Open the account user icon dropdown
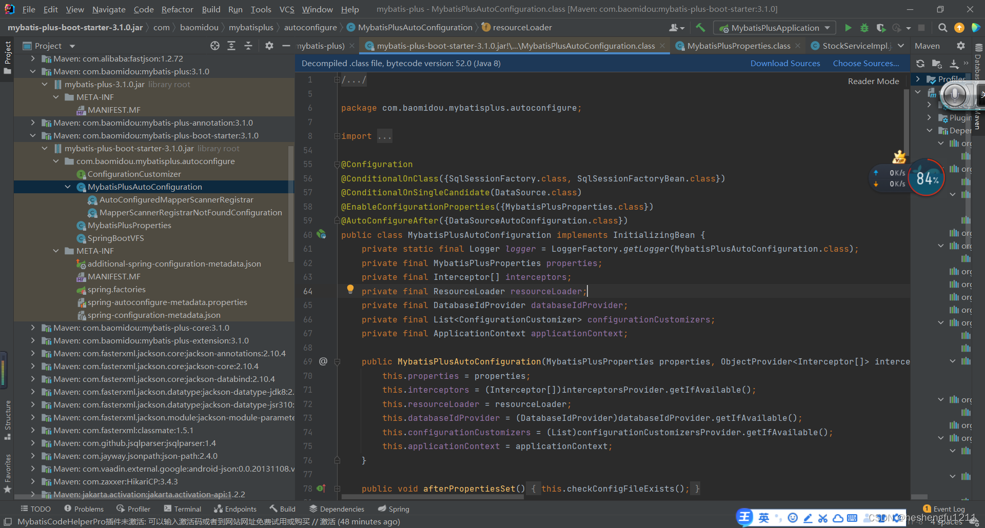 [677, 28]
